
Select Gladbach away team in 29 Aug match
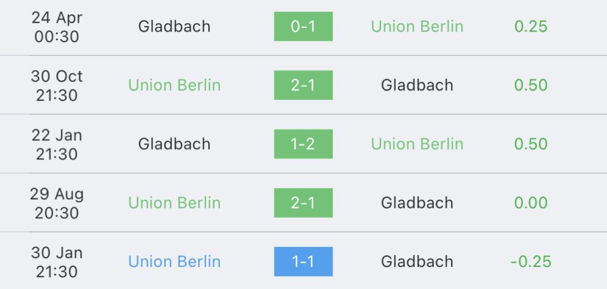tap(417, 203)
